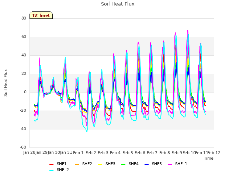Click the -60 y-axis tick label
Viewport: 236px width, 177px height.
click(23, 147)
